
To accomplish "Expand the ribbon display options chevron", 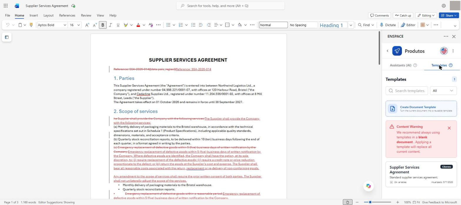I will click(455, 26).
